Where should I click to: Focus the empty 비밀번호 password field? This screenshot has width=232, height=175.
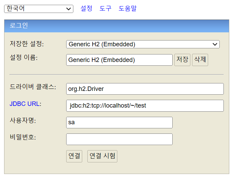click(119, 139)
